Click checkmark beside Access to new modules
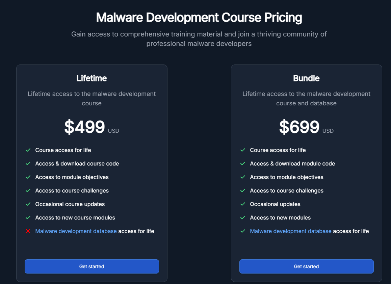This screenshot has height=284, width=391. pyautogui.click(x=243, y=218)
